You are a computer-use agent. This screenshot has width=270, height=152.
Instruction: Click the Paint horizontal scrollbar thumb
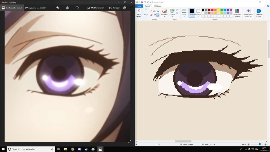183,141
